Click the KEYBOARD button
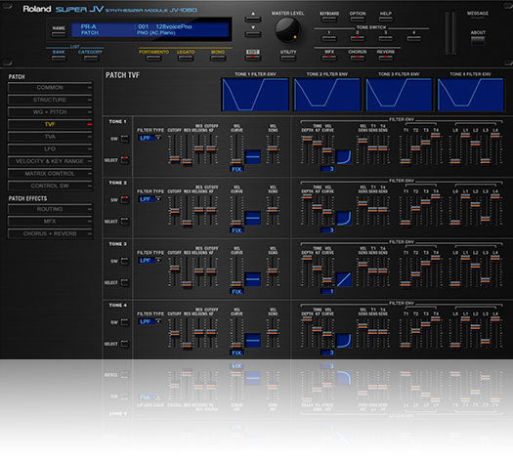The height and width of the screenshot is (457, 513). pos(329,19)
